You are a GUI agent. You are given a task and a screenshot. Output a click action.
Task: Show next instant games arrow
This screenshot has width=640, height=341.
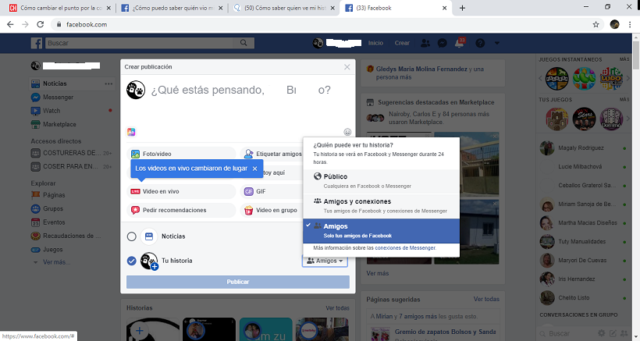coord(628,78)
